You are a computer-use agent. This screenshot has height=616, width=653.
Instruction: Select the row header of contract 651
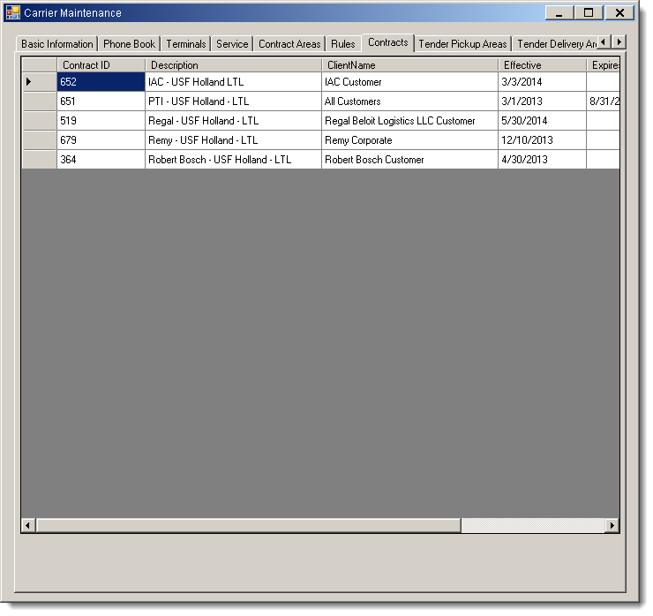(x=39, y=101)
